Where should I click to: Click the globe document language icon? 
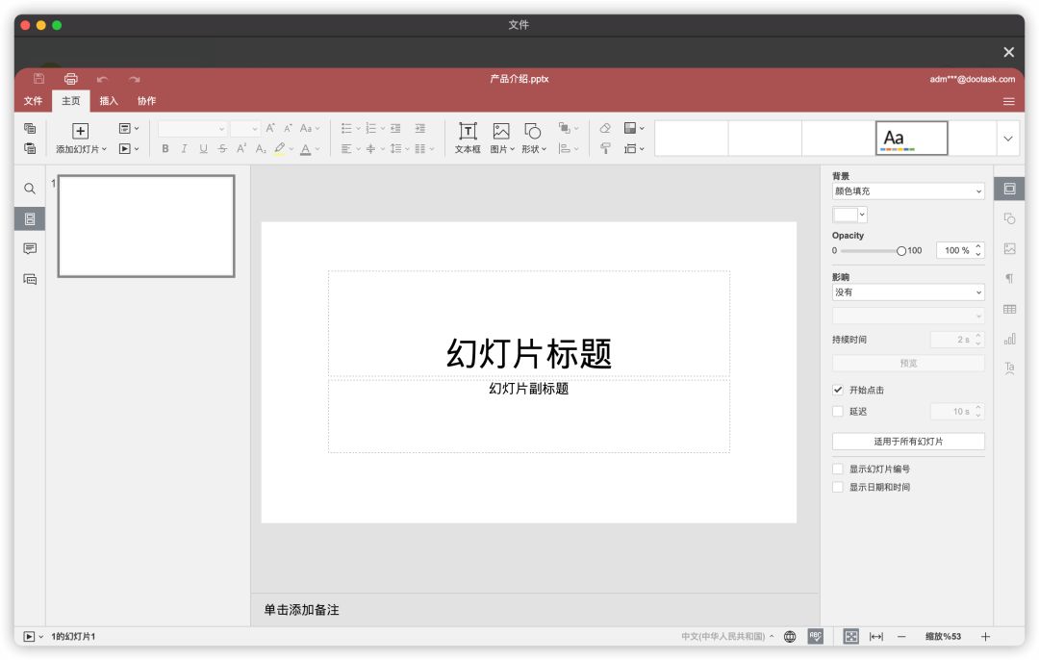click(x=789, y=636)
